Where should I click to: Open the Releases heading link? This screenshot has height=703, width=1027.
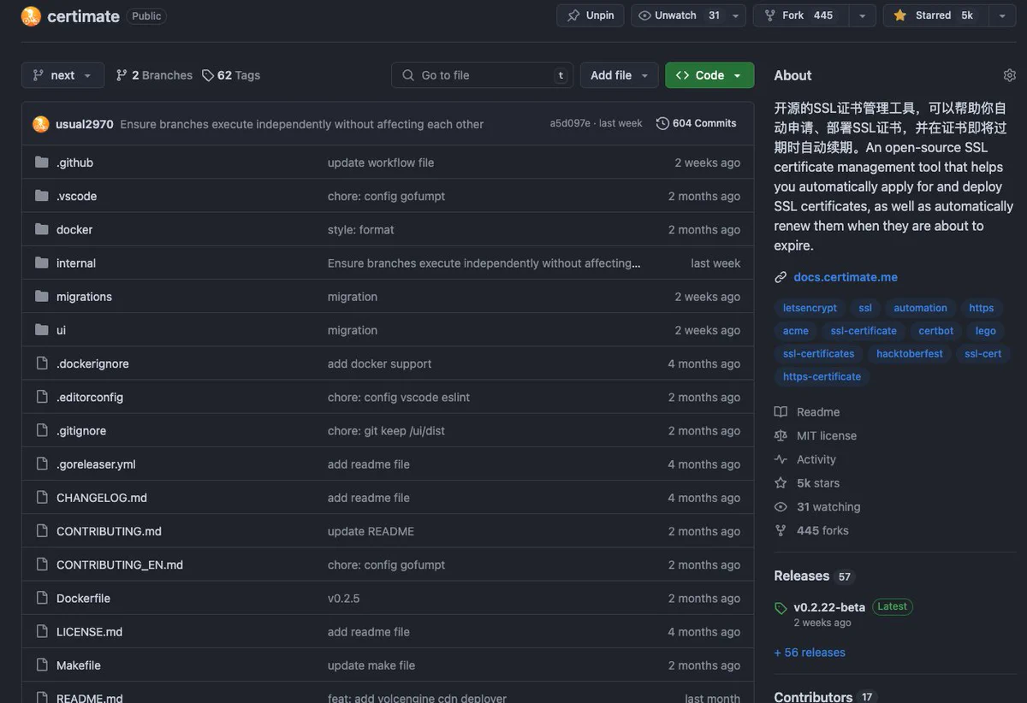point(802,576)
